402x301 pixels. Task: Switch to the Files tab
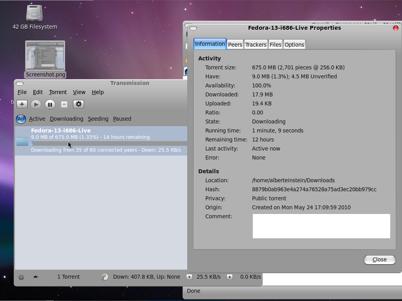click(x=276, y=45)
